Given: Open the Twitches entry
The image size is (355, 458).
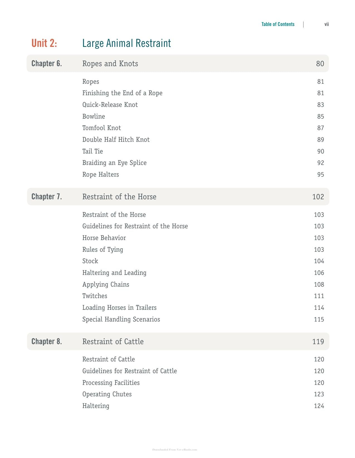Looking at the screenshot, I should tap(95, 296).
